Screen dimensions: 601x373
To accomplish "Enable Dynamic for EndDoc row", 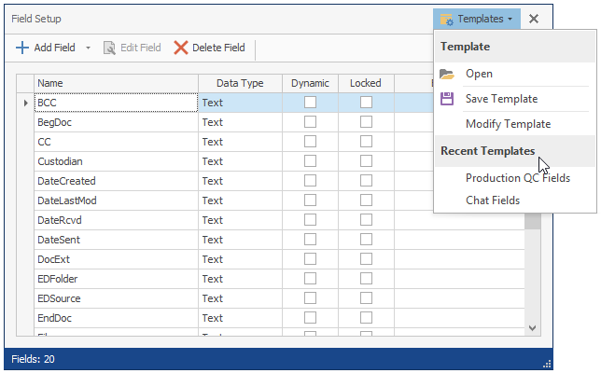I will point(310,317).
